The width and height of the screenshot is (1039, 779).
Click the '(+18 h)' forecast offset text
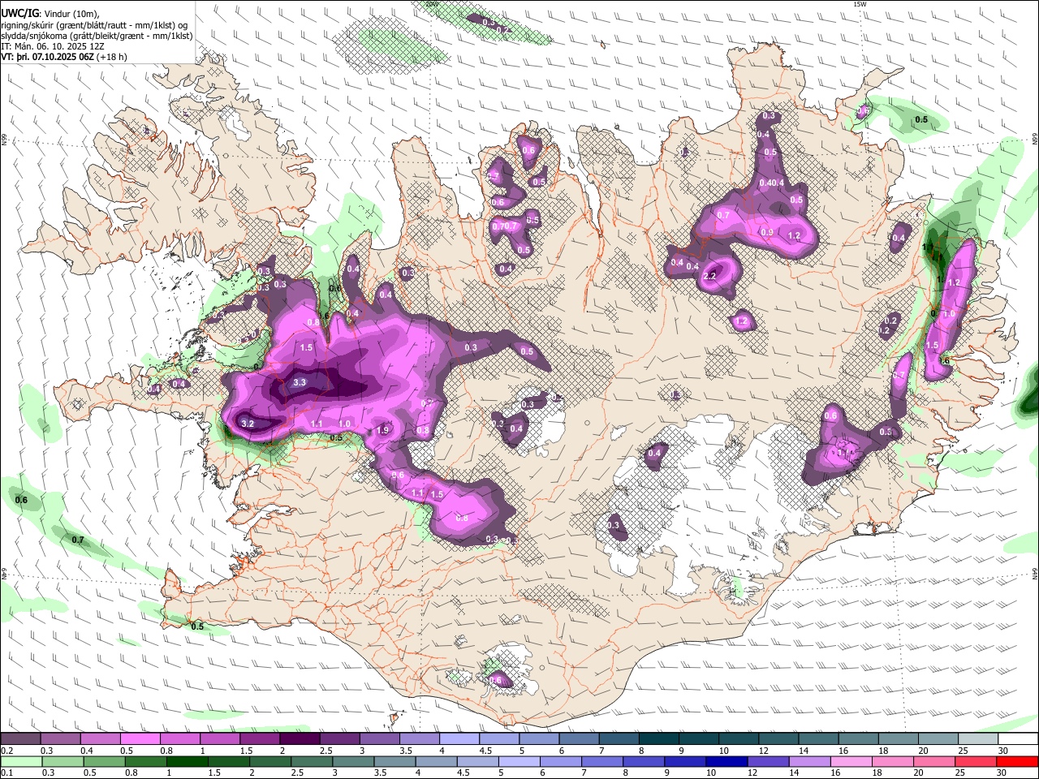click(x=111, y=57)
